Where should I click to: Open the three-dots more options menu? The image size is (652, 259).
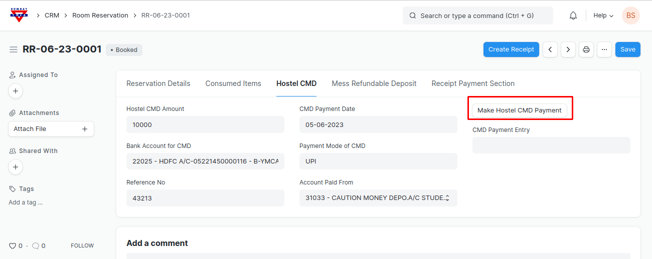pyautogui.click(x=604, y=49)
